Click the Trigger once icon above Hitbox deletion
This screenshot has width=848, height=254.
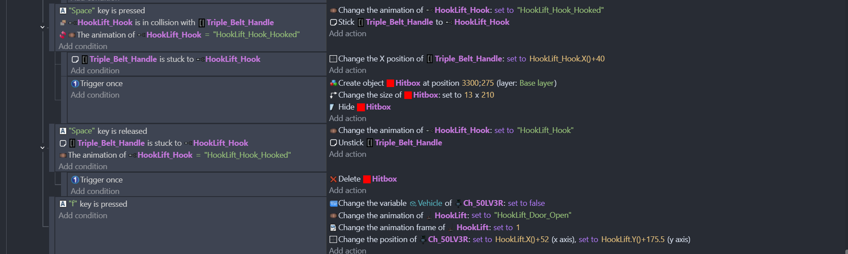(75, 180)
